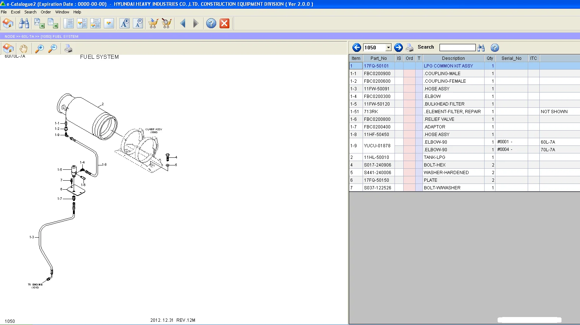Viewport: 580px width, 325px height.
Task: Go forward with the parts panel forward arrow
Action: [399, 48]
